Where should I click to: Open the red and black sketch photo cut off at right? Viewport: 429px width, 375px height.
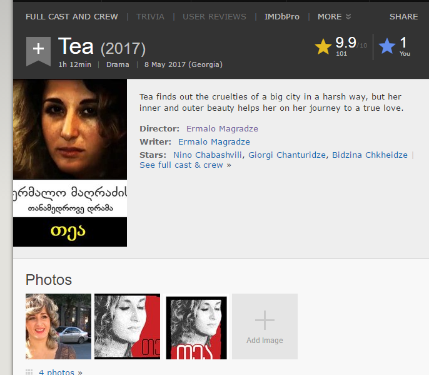127,326
